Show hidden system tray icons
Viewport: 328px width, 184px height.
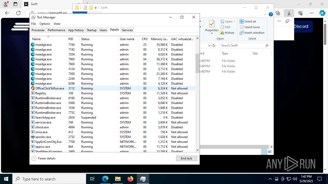(x=270, y=179)
